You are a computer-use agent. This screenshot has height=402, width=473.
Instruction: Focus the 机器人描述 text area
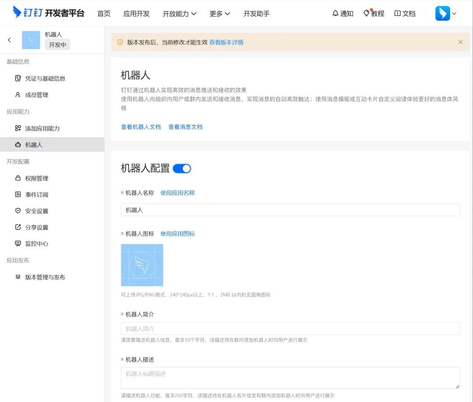290,377
